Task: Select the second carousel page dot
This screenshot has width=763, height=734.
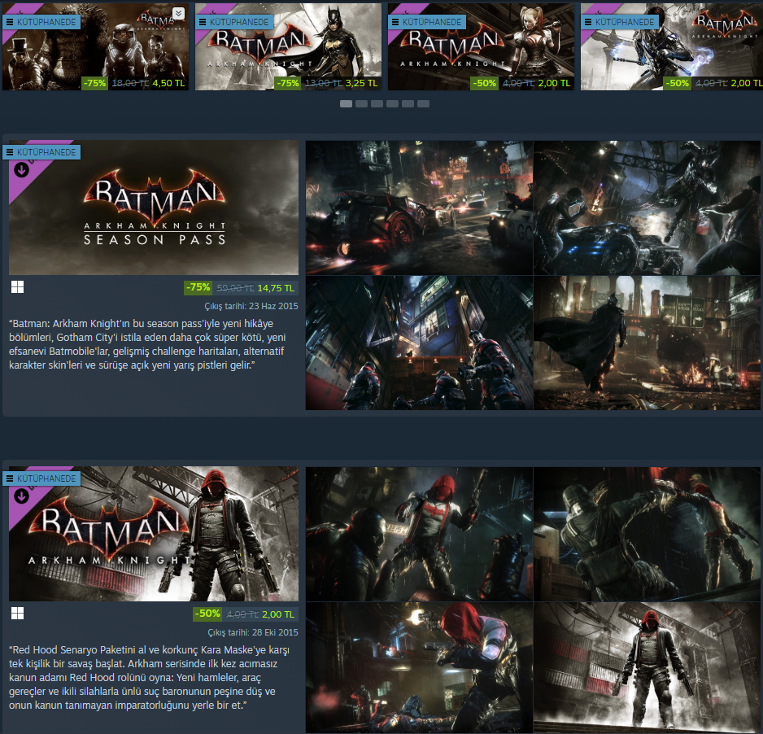Action: 361,103
